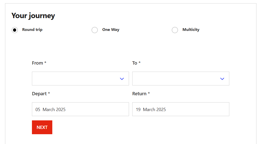This screenshot has height=144, width=262.
Task: Click the One Way label text
Action: point(111,30)
